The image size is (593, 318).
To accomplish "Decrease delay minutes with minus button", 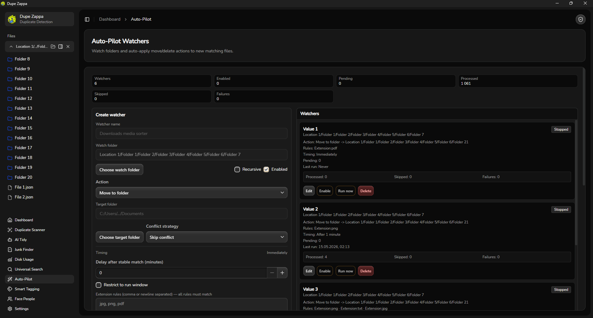I will click(x=272, y=273).
